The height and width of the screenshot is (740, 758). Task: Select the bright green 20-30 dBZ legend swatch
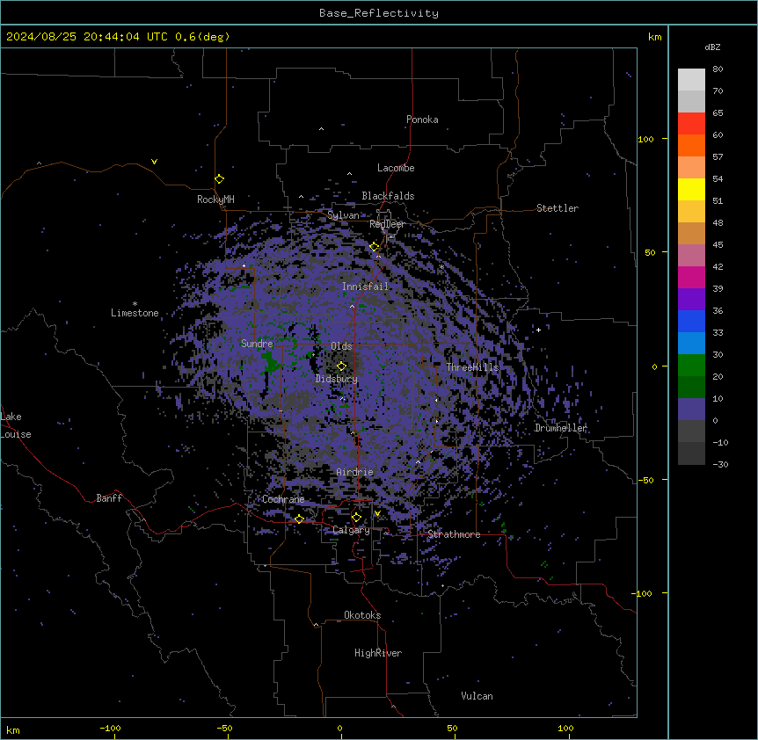(691, 366)
